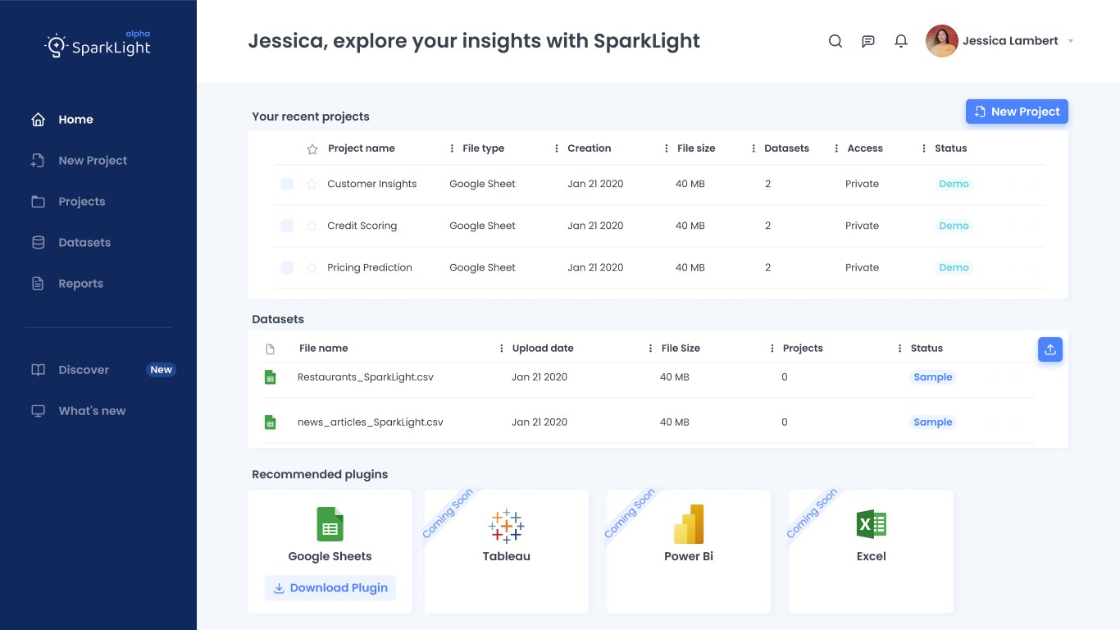The image size is (1120, 630).
Task: Open the notifications bell
Action: coord(901,41)
